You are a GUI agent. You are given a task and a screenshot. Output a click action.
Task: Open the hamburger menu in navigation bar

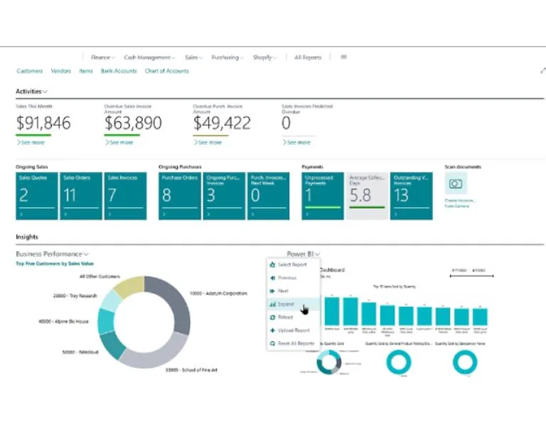(344, 57)
